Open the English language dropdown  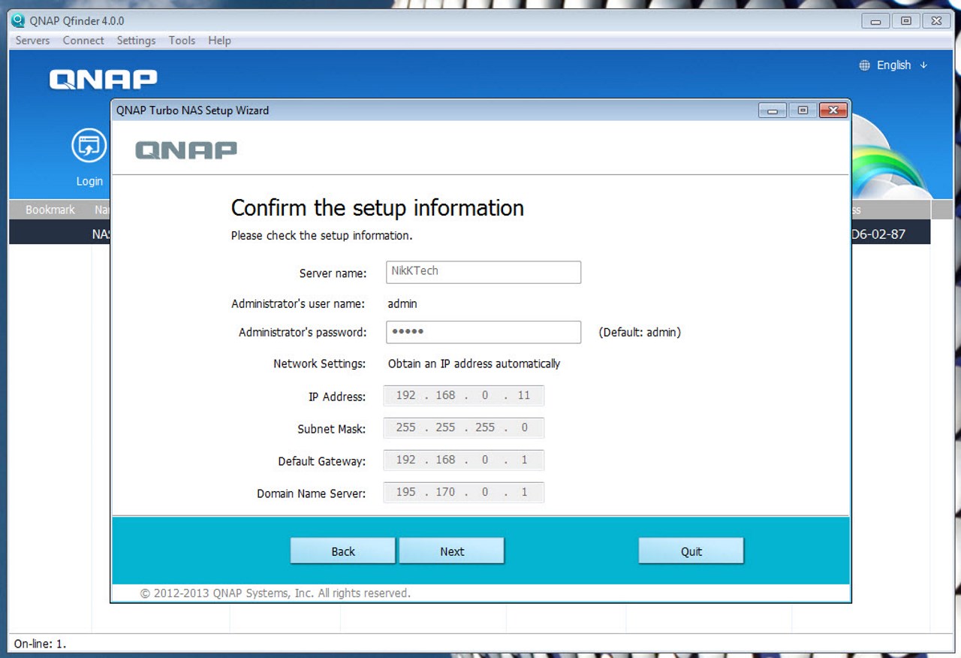pos(902,65)
